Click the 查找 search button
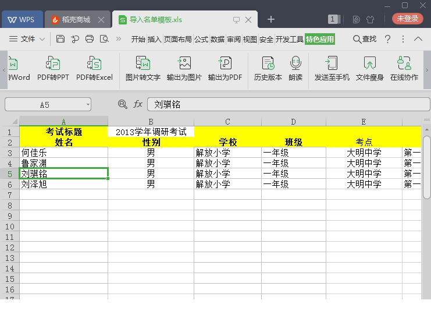The height and width of the screenshot is (311, 431). (365, 39)
